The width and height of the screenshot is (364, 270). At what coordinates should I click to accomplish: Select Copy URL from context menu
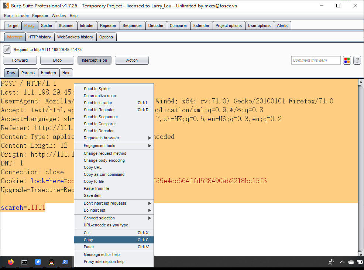(x=114, y=168)
